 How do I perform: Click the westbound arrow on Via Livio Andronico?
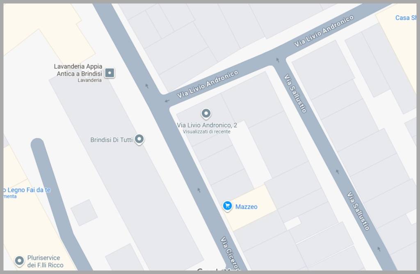coord(167,101)
